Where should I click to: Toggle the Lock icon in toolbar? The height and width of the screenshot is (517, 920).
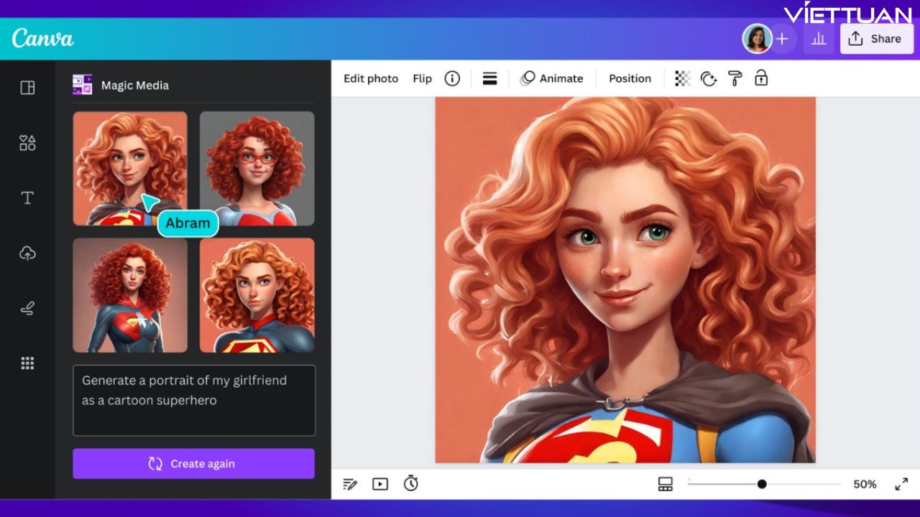pyautogui.click(x=761, y=78)
